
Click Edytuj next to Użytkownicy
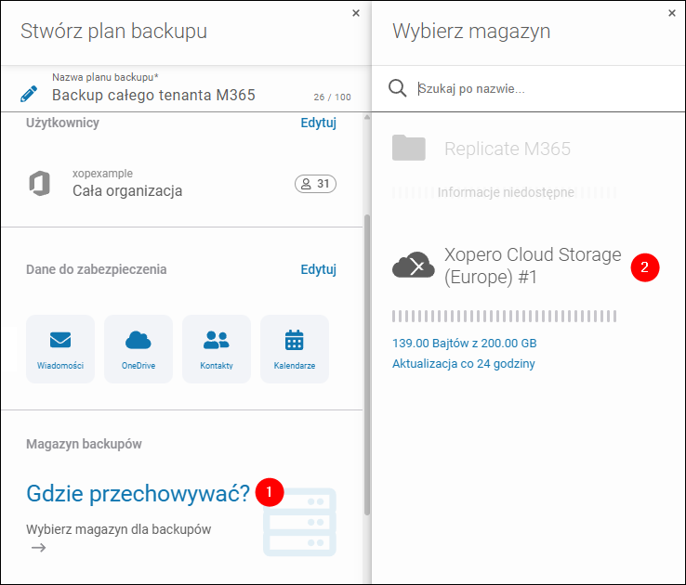pyautogui.click(x=319, y=123)
